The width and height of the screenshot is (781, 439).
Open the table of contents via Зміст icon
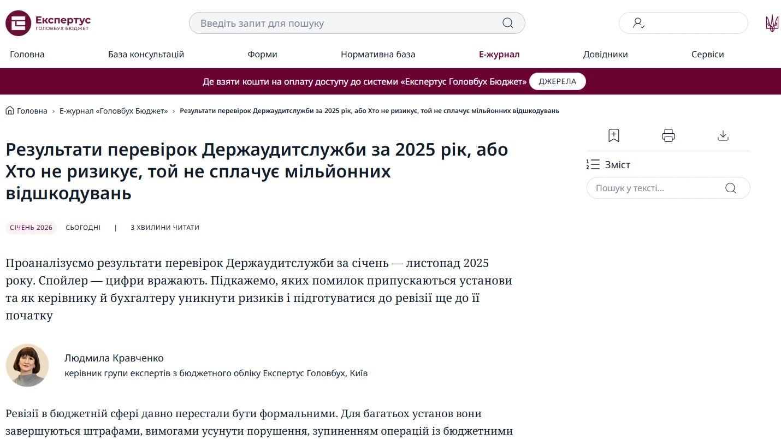[x=593, y=164]
